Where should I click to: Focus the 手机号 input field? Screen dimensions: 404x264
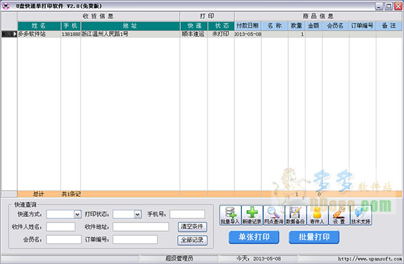[187, 214]
